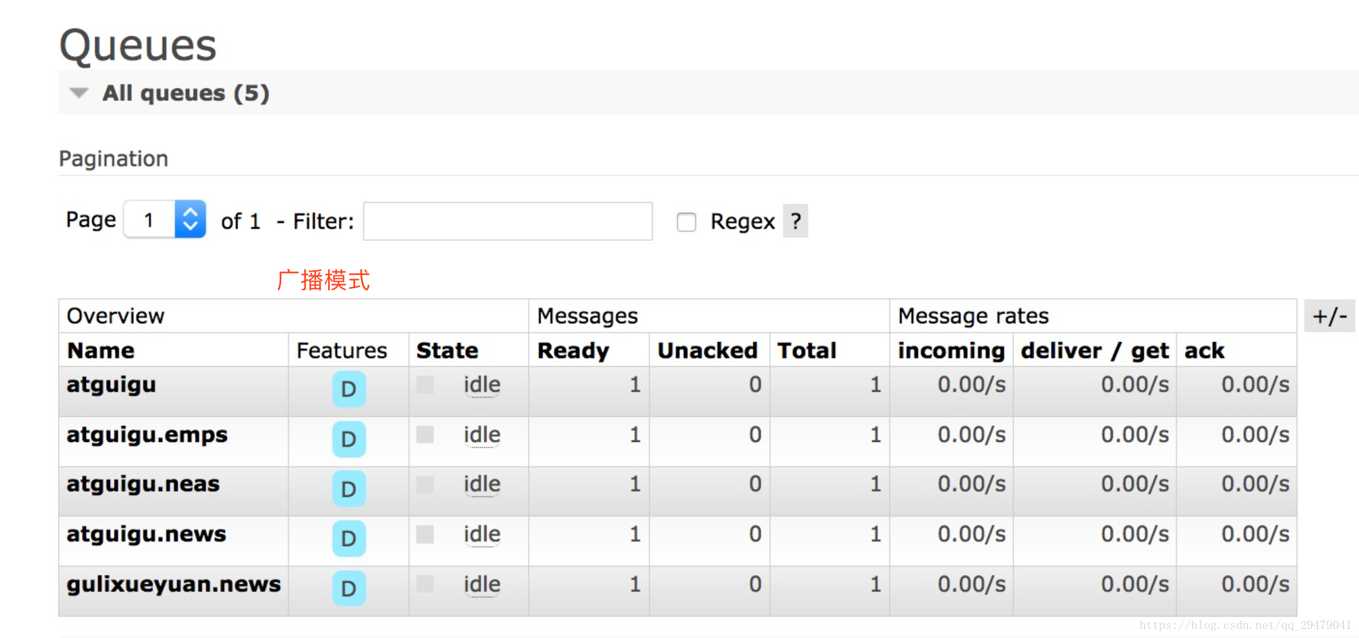Sort by the ack column header
Screen dimensions: 1359x638
(1205, 351)
